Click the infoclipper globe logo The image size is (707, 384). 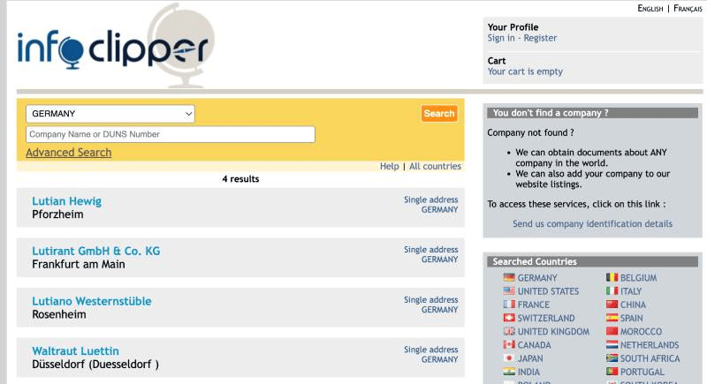pyautogui.click(x=116, y=45)
